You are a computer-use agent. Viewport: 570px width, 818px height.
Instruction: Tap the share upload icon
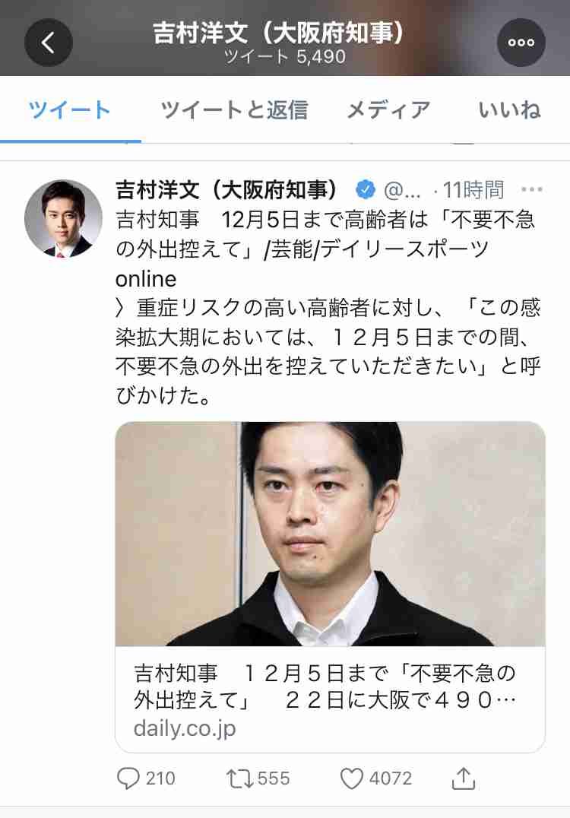pos(463,778)
